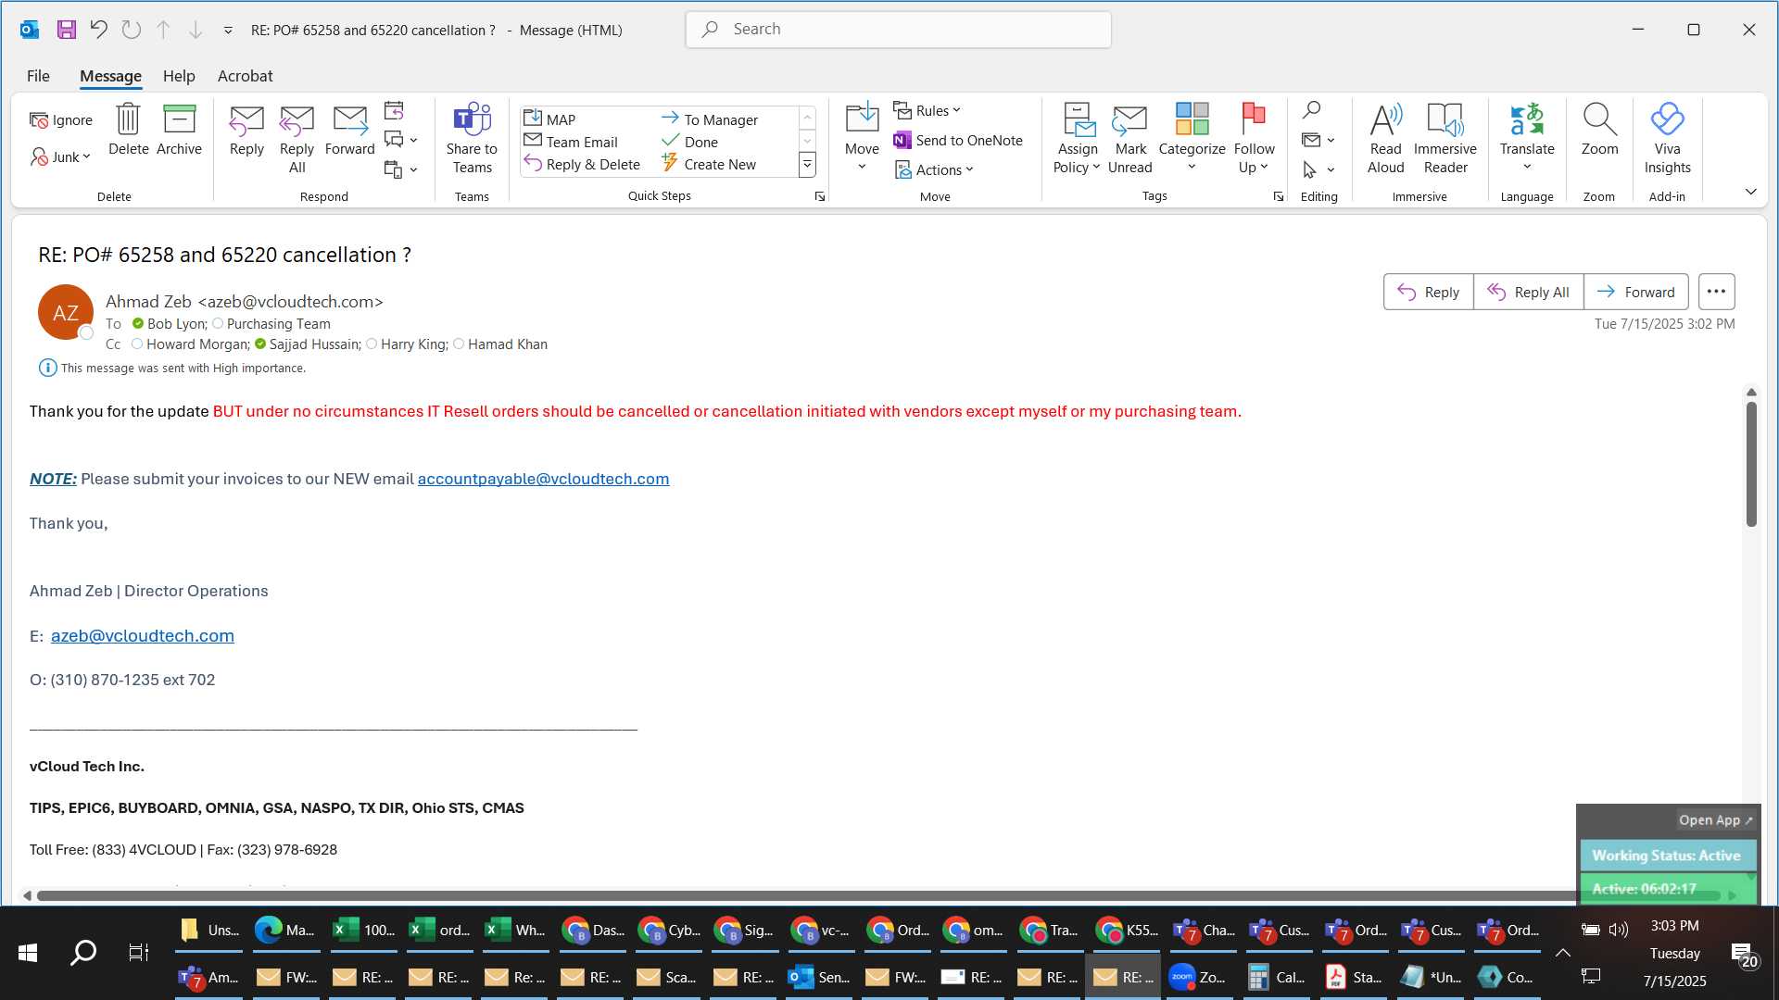This screenshot has width=1779, height=1000.
Task: Open the File tab
Action: 38,76
